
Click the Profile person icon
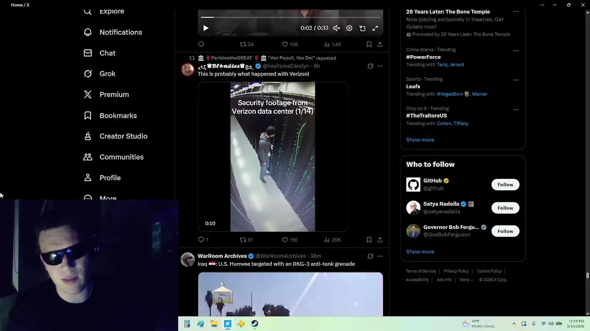[88, 177]
